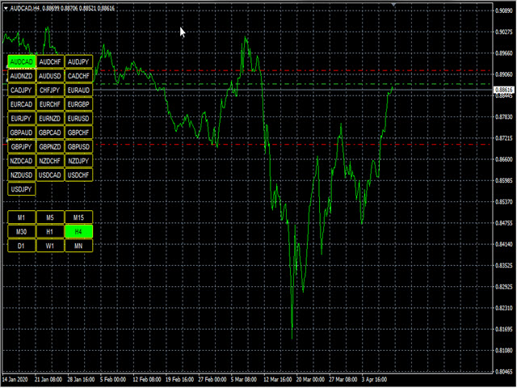The image size is (517, 388).
Task: Switch to EURNZD pair
Action: click(x=50, y=119)
